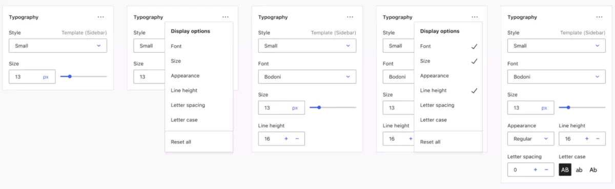Screen dimensions: 615x189
Task: Uncheck Line height in the checked Display options menu
Action: coord(448,90)
